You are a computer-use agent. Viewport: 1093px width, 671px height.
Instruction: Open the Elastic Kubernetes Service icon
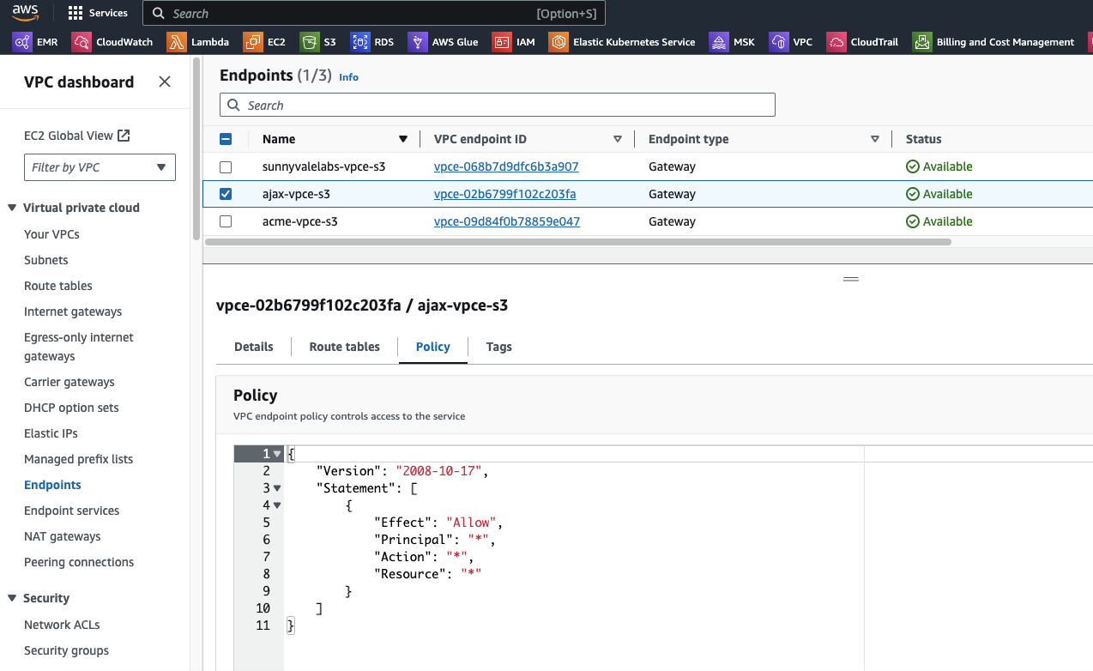tap(559, 42)
